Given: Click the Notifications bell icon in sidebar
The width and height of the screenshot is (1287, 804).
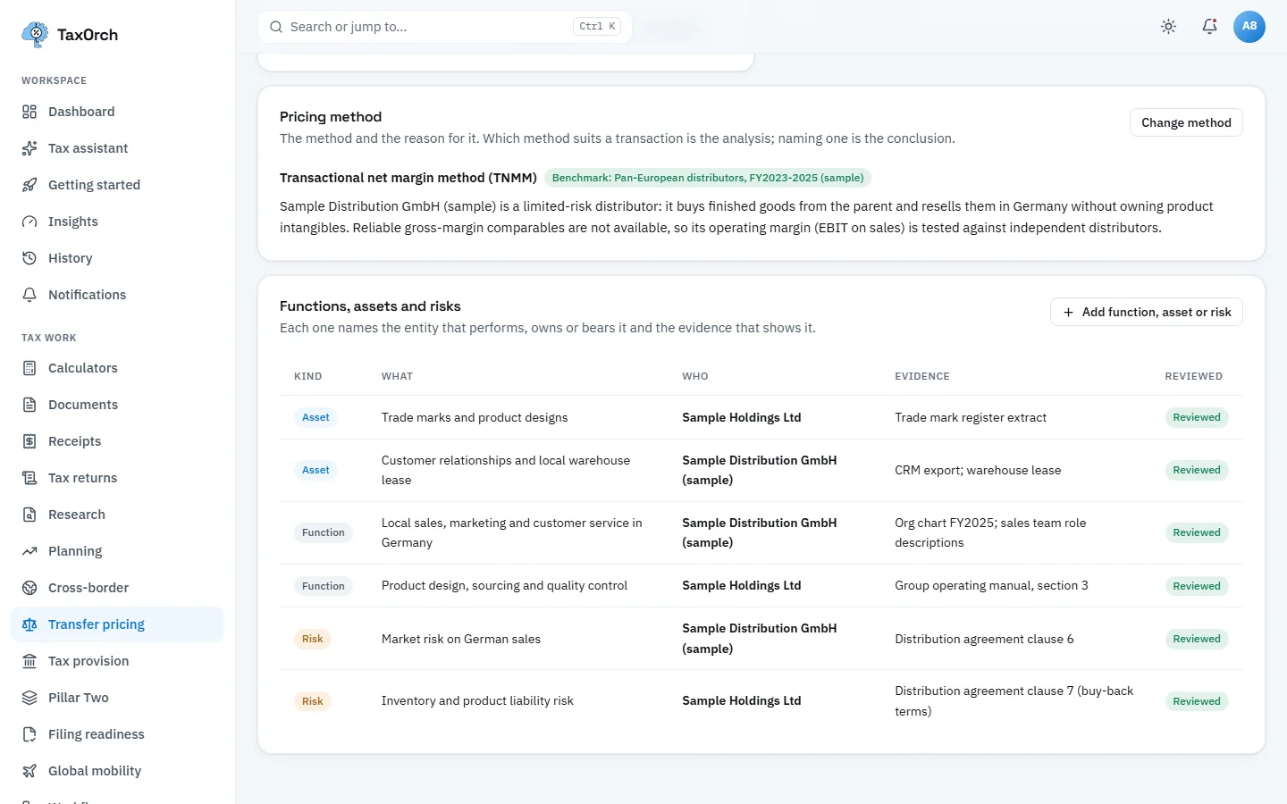Looking at the screenshot, I should click(29, 295).
